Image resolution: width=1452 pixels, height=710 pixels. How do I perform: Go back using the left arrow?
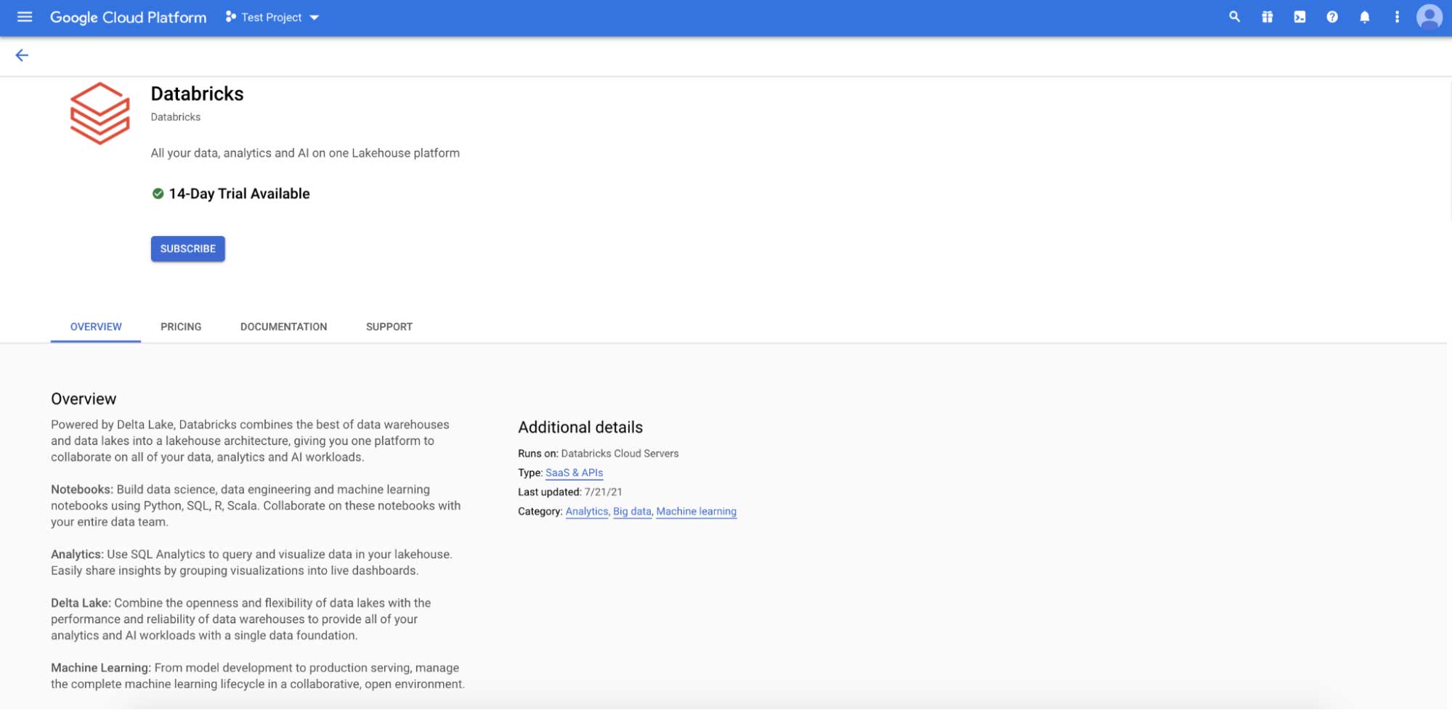click(22, 55)
